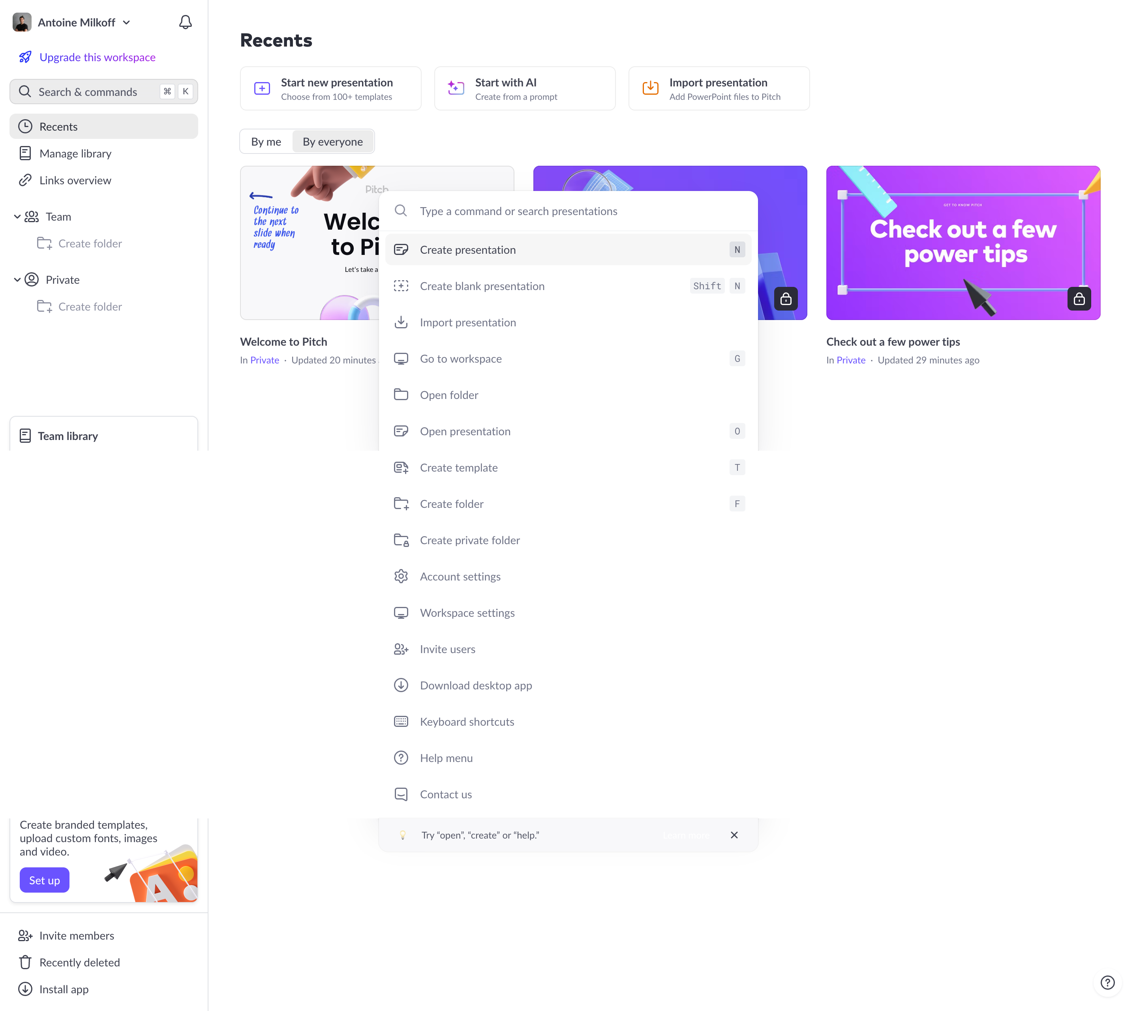Dismiss the command palette hint tip
This screenshot has width=1137, height=1011.
coord(734,835)
